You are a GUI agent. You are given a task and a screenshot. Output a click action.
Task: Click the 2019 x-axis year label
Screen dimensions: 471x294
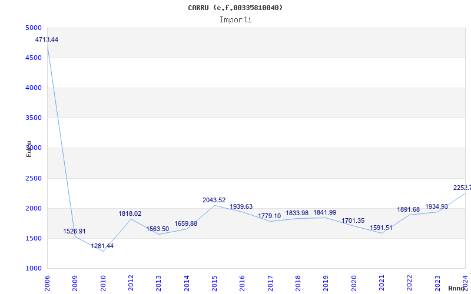(x=326, y=283)
